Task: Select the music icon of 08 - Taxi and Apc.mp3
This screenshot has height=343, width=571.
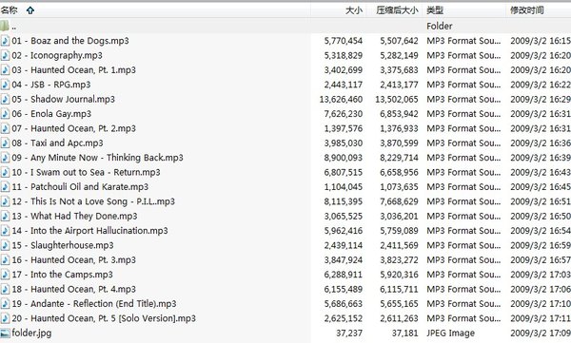Action: (5, 143)
